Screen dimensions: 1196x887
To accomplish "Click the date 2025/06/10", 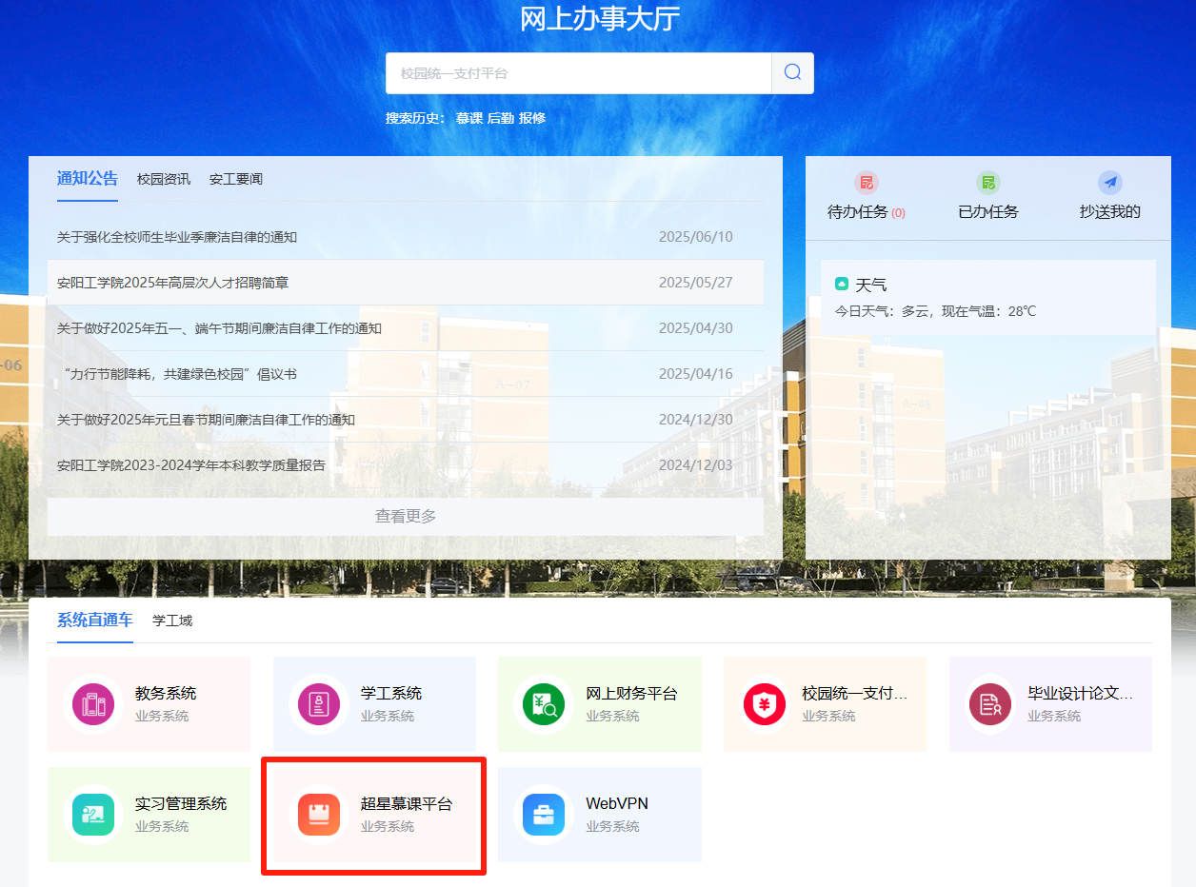I will (x=696, y=237).
